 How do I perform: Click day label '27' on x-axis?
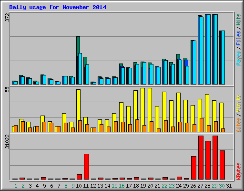[200, 186]
